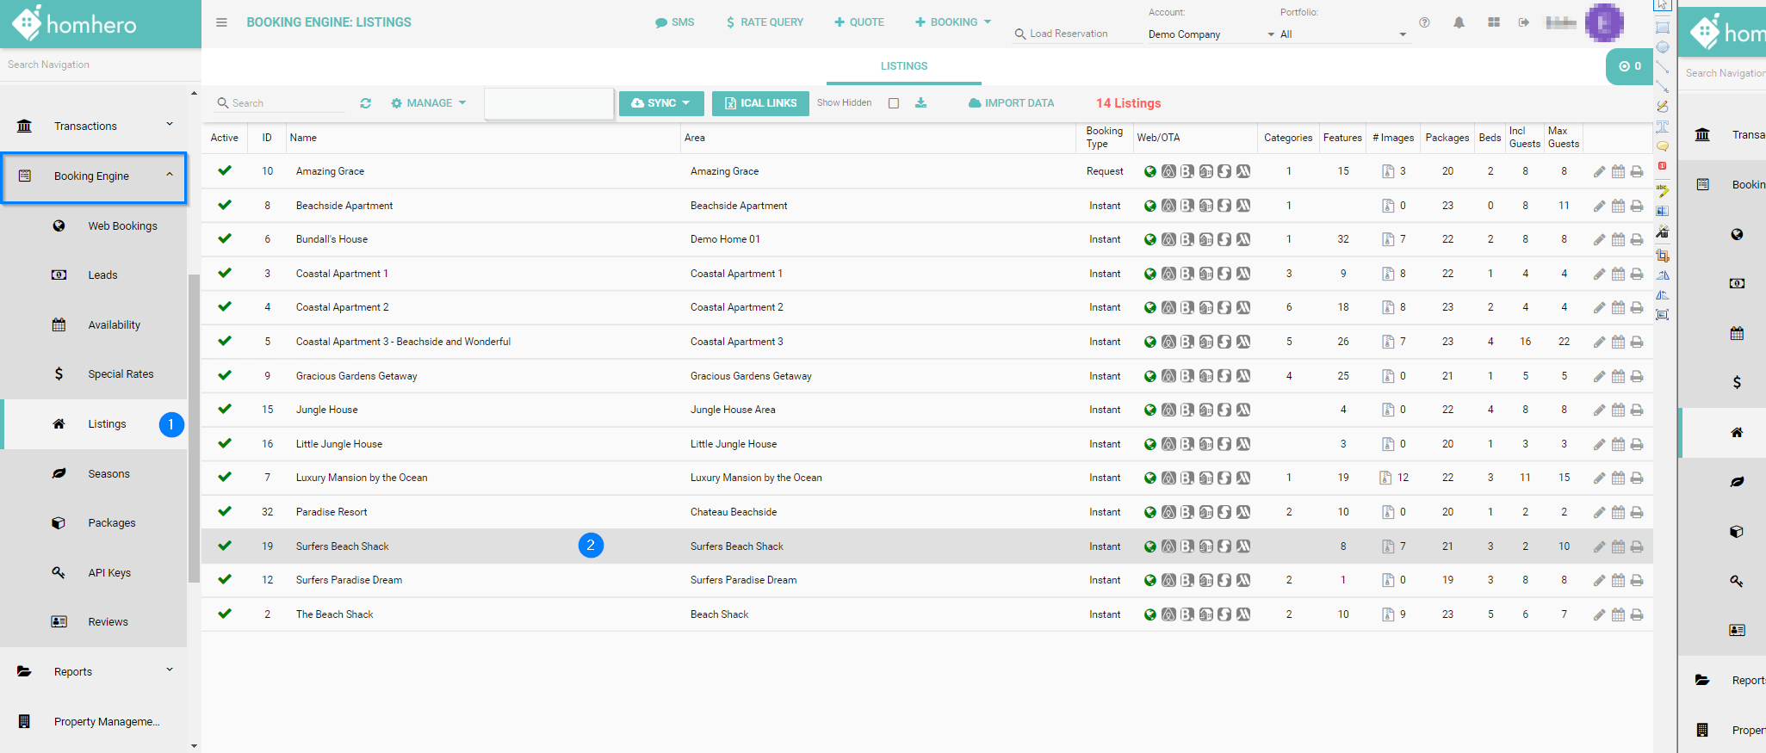Open Special Rates in sidebar
This screenshot has width=1766, height=753.
click(x=121, y=374)
